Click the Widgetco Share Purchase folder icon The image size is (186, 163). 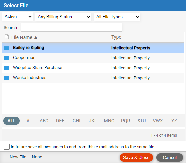tap(7, 68)
